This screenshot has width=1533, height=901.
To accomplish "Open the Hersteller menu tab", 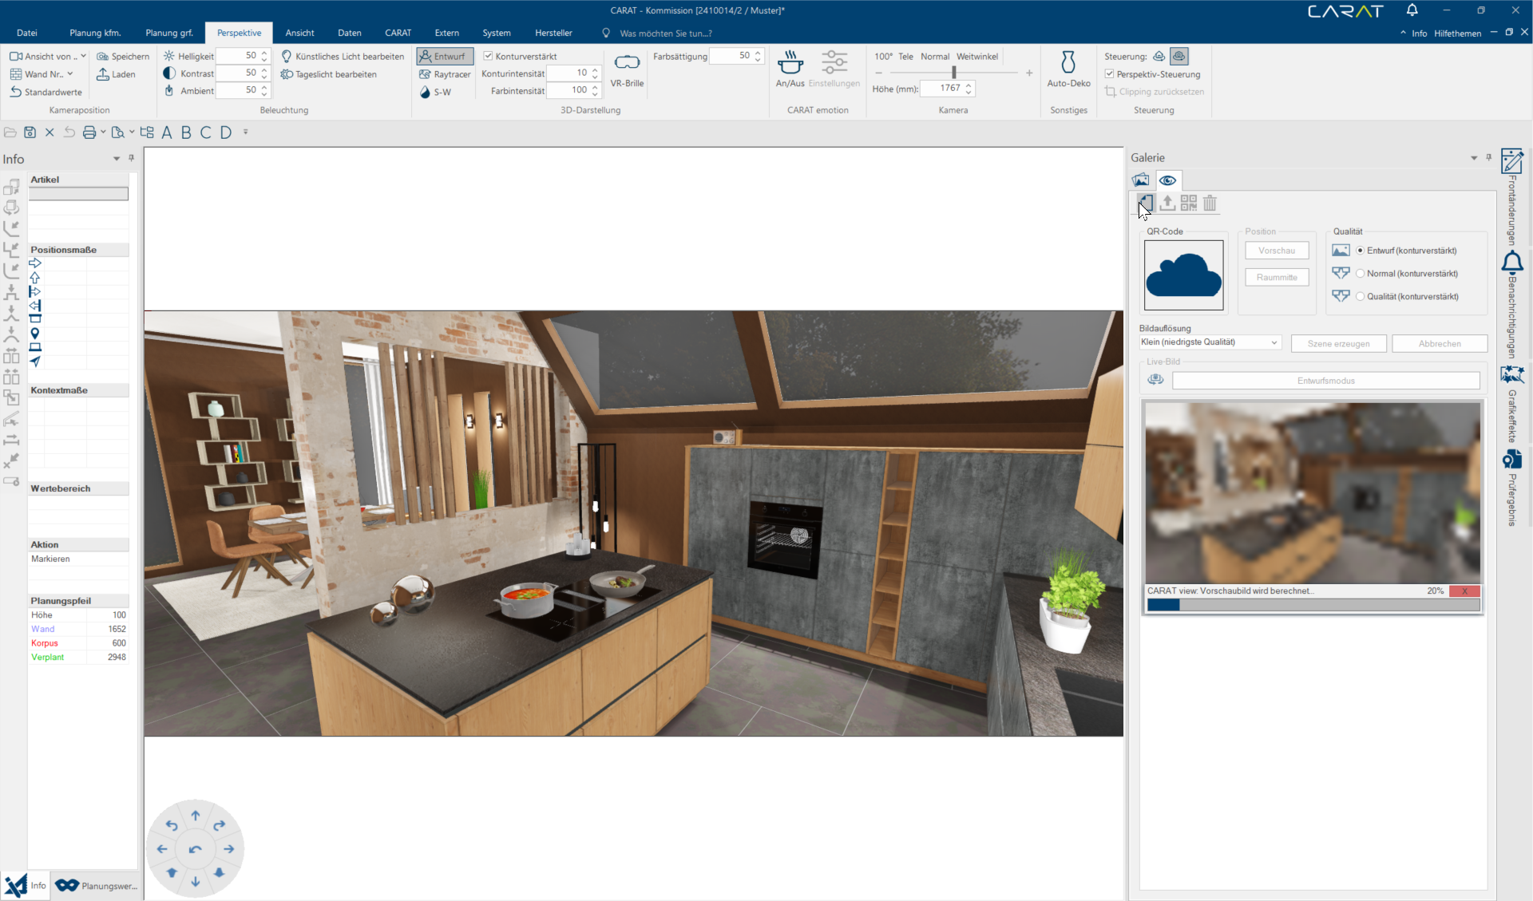I will (x=553, y=33).
